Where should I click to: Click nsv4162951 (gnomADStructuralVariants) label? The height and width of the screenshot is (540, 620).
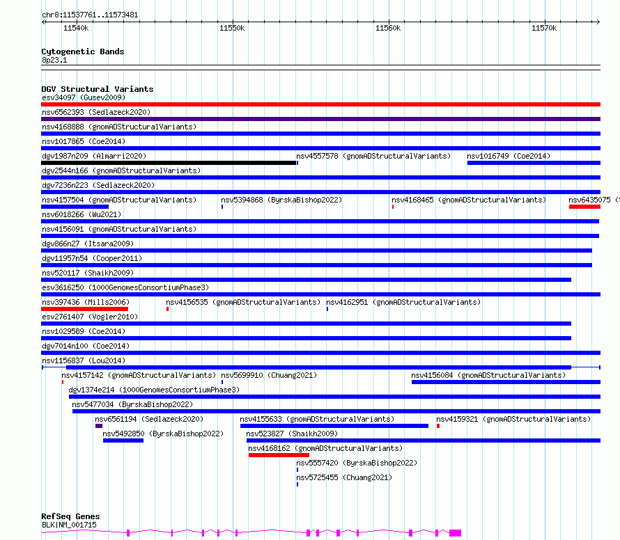tap(403, 302)
